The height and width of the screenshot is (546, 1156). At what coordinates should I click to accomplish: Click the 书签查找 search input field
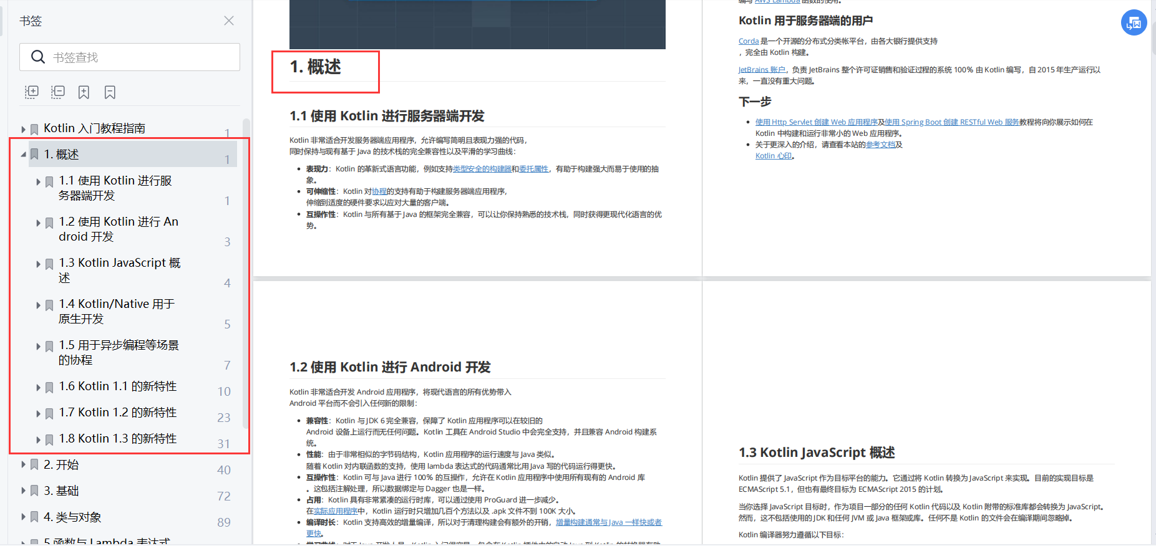click(130, 57)
